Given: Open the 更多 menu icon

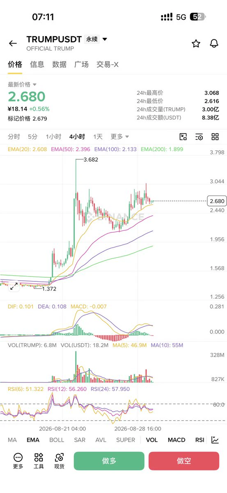Looking at the screenshot, I should (18, 461).
